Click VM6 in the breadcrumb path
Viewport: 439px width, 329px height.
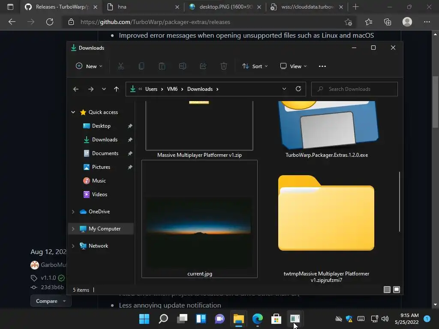(x=172, y=89)
